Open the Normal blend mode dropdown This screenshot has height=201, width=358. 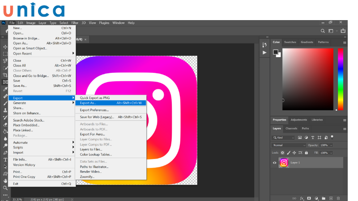[289, 145]
